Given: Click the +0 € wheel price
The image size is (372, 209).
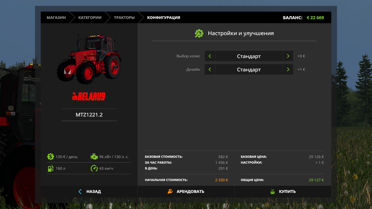Looking at the screenshot, I should pos(301,56).
